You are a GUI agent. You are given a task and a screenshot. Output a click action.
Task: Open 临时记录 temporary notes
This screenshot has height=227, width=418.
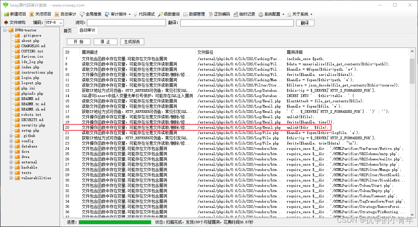click(244, 14)
